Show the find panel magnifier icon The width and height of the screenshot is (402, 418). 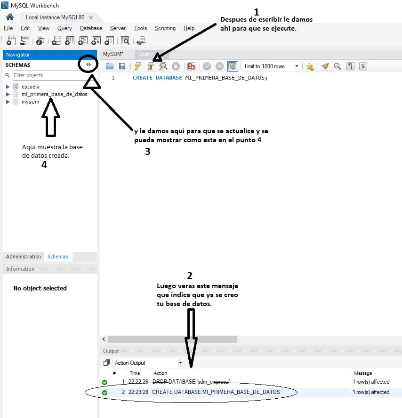[x=338, y=66]
